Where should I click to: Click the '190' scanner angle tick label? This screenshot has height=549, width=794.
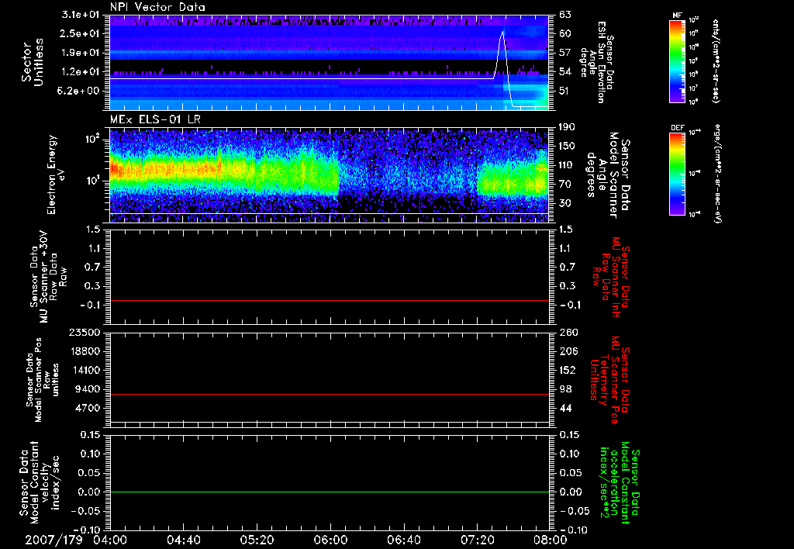click(x=567, y=127)
